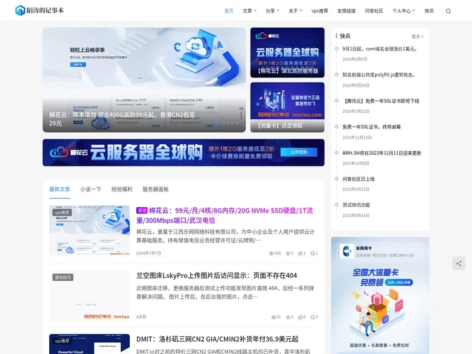Read news 测试快讯功能

[x=356, y=205]
